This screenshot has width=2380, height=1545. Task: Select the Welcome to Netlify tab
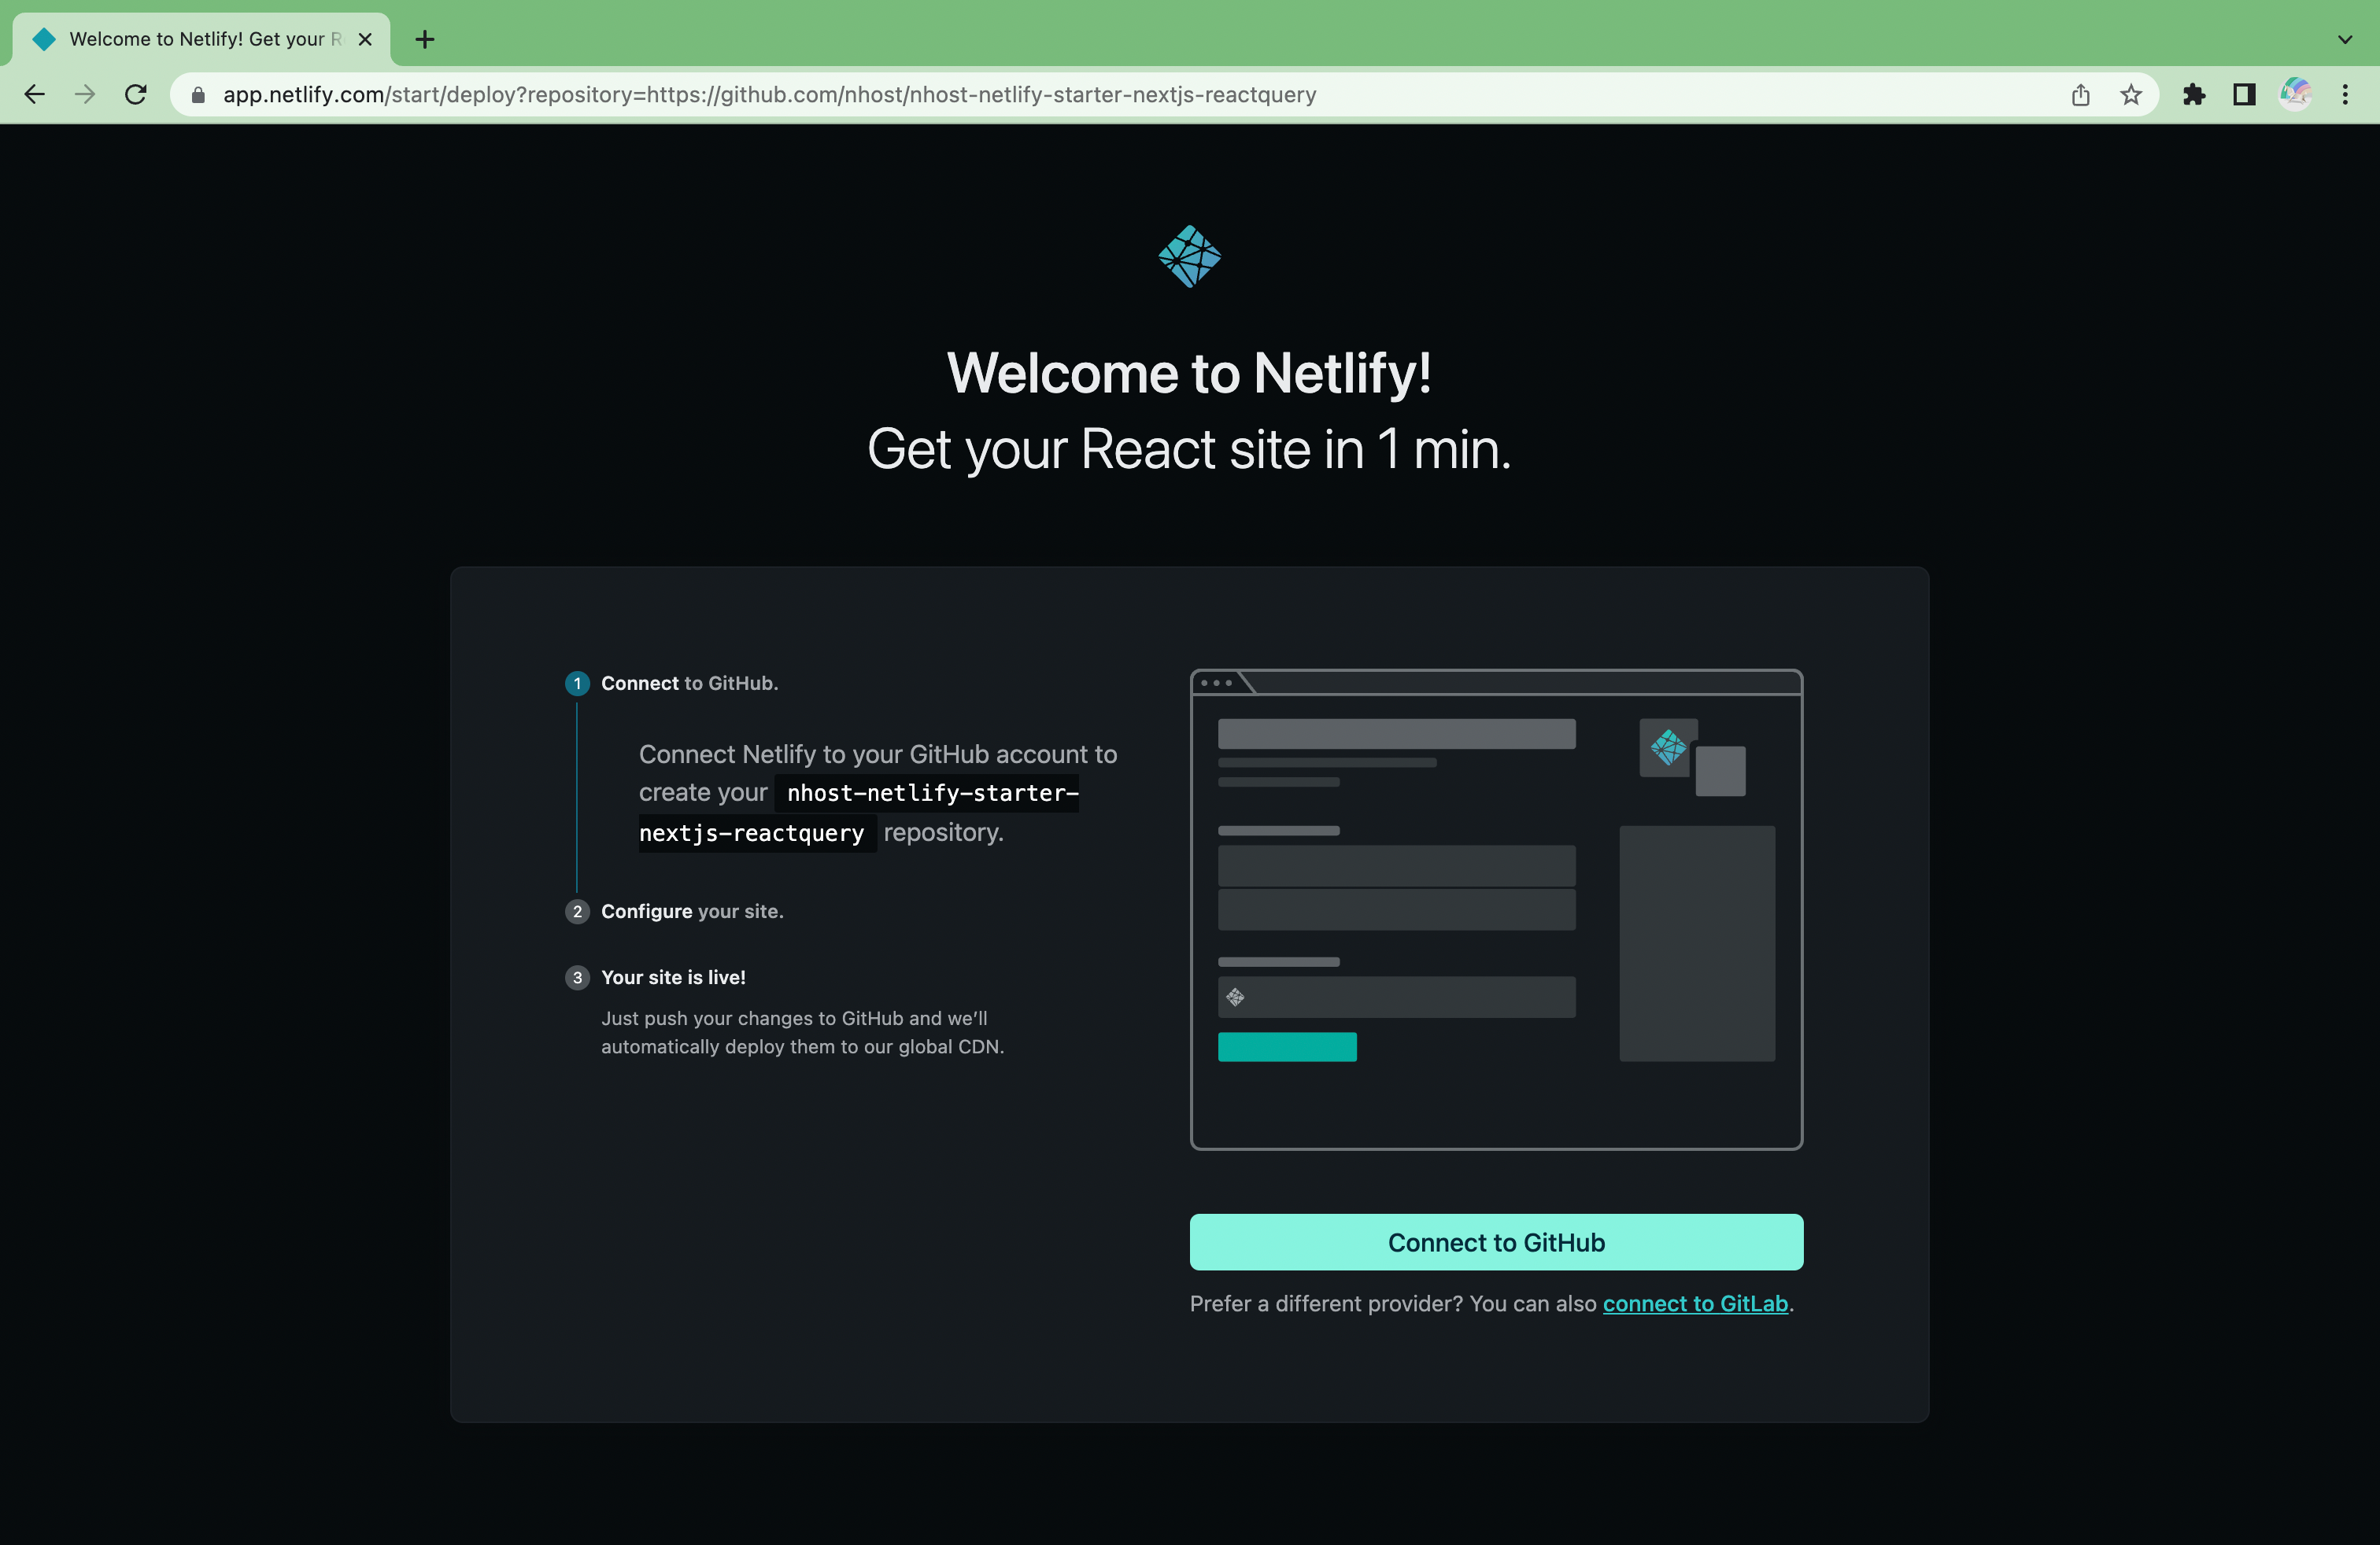(195, 39)
